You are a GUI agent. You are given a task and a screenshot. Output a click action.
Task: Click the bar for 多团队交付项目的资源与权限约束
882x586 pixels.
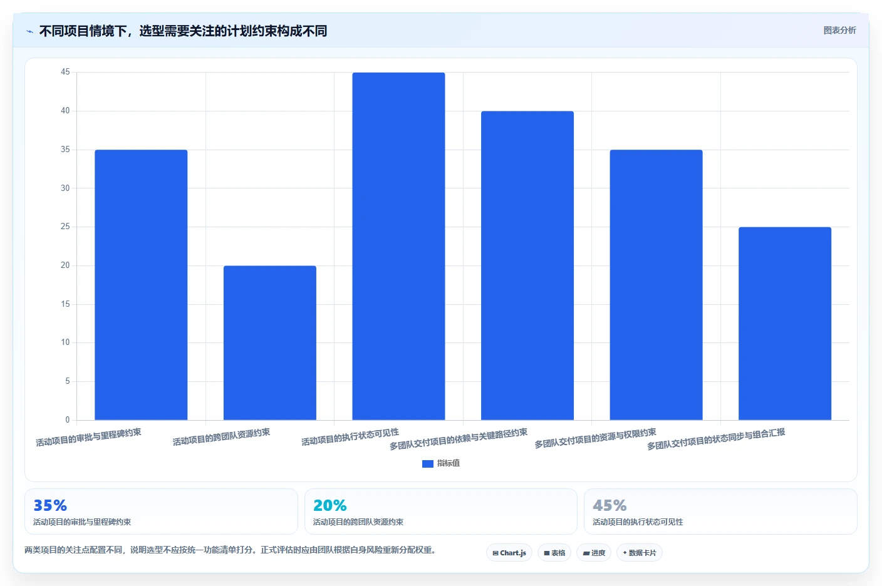[x=656, y=285]
